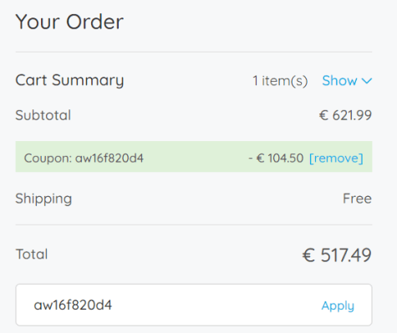This screenshot has width=397, height=333.
Task: Click the divider line under Your Order
Action: point(194,52)
